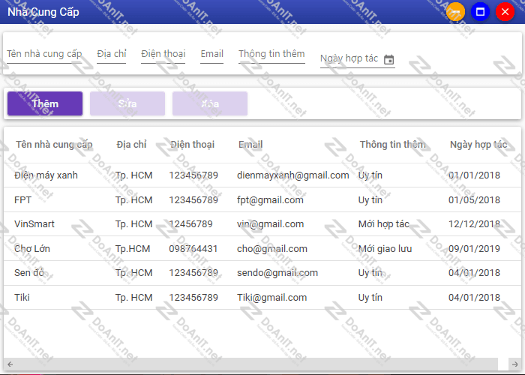The width and height of the screenshot is (525, 375).
Task: Select the Điện máy xanh row
Action: click(x=262, y=175)
